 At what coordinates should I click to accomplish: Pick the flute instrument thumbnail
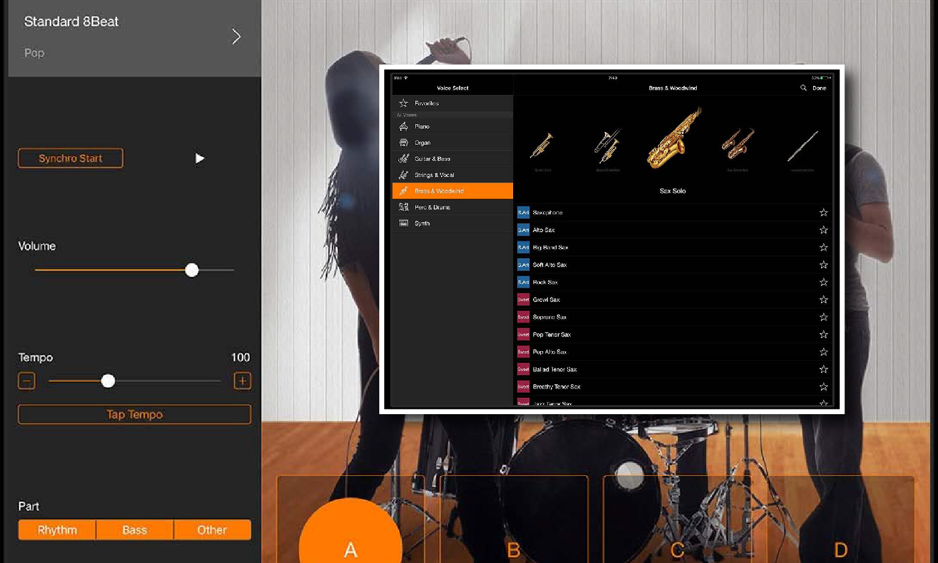click(x=802, y=146)
